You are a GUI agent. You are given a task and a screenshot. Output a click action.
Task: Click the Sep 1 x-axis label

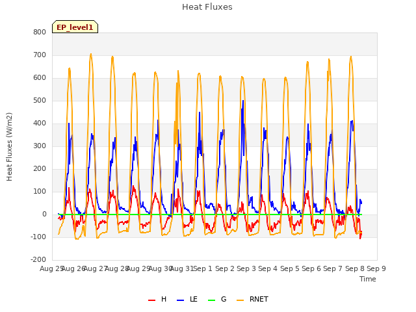[203, 268]
